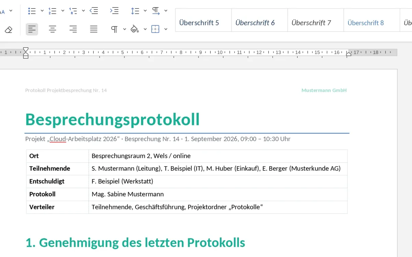Click cell F. Beispiel (Werkstatt)

click(218, 181)
